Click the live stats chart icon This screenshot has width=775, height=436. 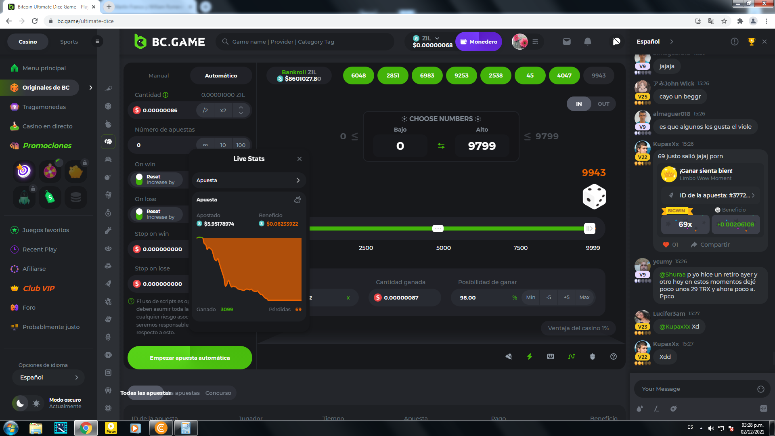572,356
